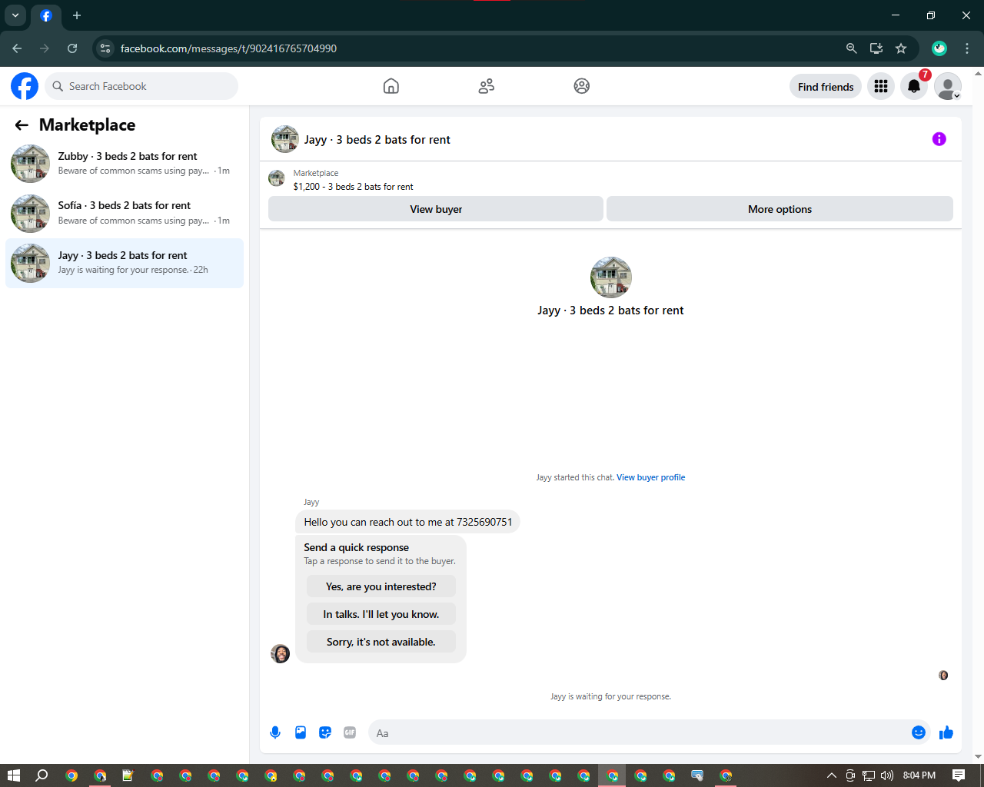The width and height of the screenshot is (984, 787).
Task: Click the page vertical scrollbar
Action: [x=978, y=415]
